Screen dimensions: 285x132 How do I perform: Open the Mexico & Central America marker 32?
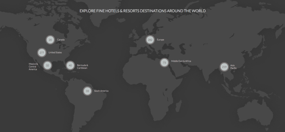(47, 65)
